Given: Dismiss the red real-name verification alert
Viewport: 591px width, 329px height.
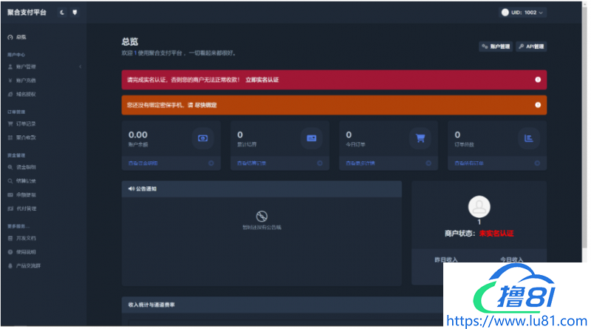Looking at the screenshot, I should click(x=537, y=79).
